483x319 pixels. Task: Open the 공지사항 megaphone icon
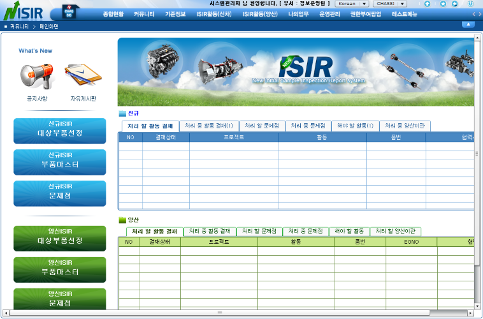click(37, 76)
